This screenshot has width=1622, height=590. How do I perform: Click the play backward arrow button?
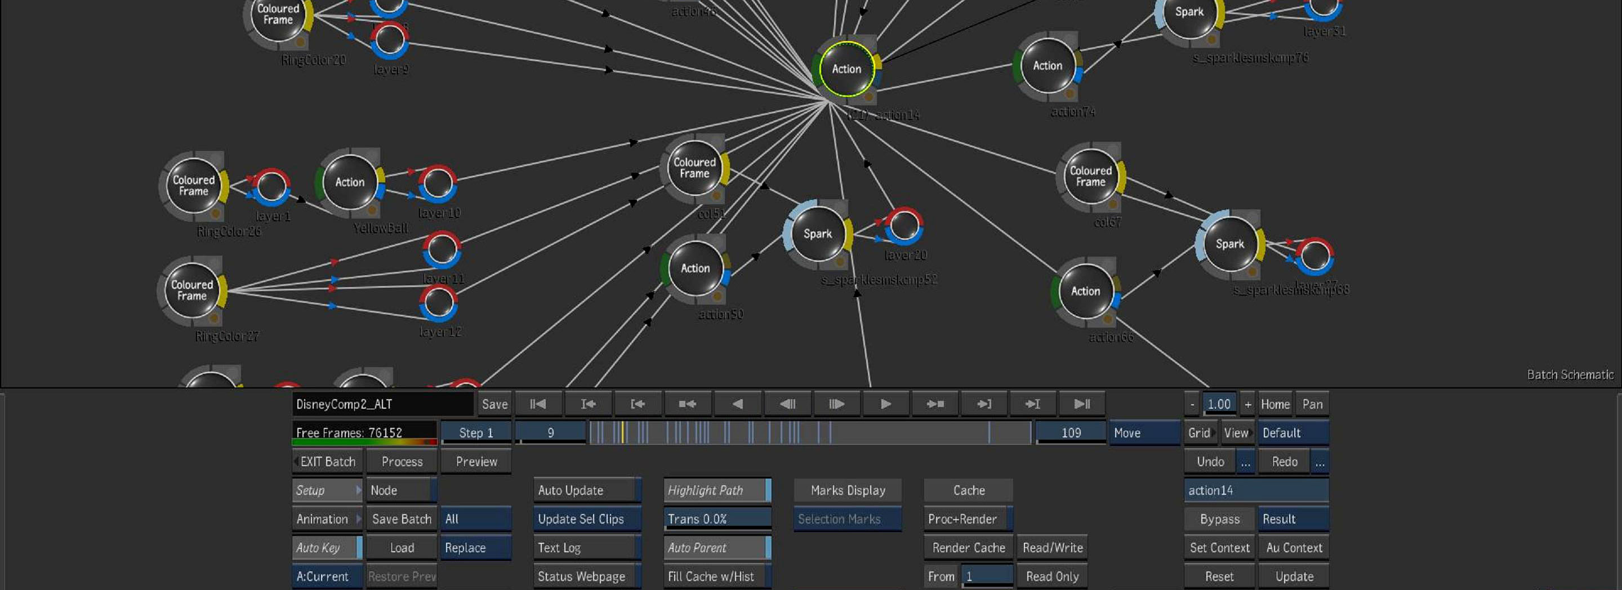click(737, 404)
